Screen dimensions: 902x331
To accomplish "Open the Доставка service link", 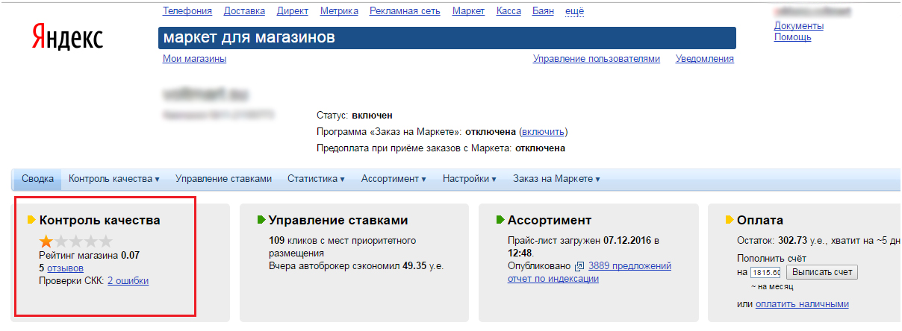I will (244, 11).
